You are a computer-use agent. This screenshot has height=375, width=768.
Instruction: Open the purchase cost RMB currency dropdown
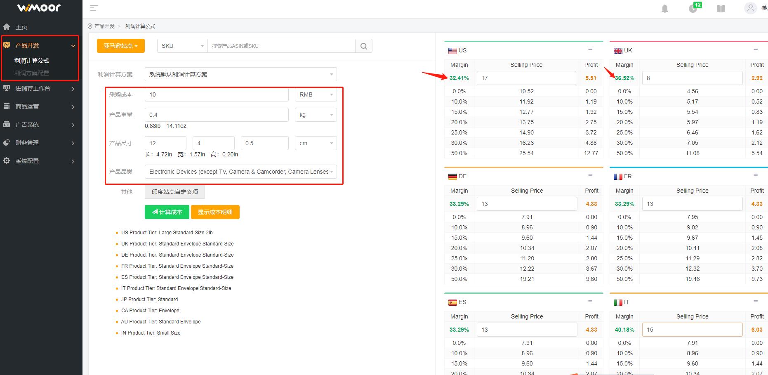[x=316, y=94]
